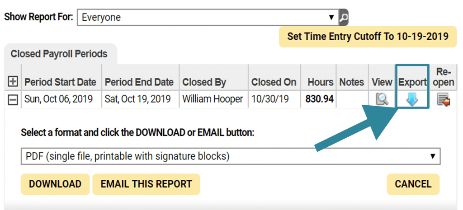Screen dimensions: 463x210
Task: Click the CANCEL button
Action: [413, 184]
